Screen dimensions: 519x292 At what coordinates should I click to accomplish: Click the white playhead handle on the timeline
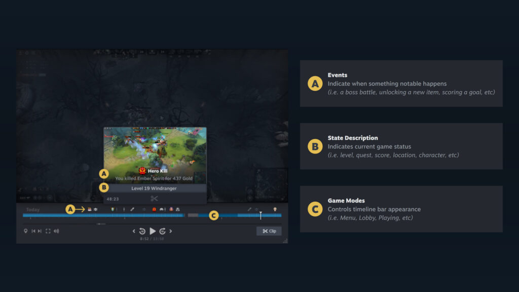pyautogui.click(x=261, y=215)
